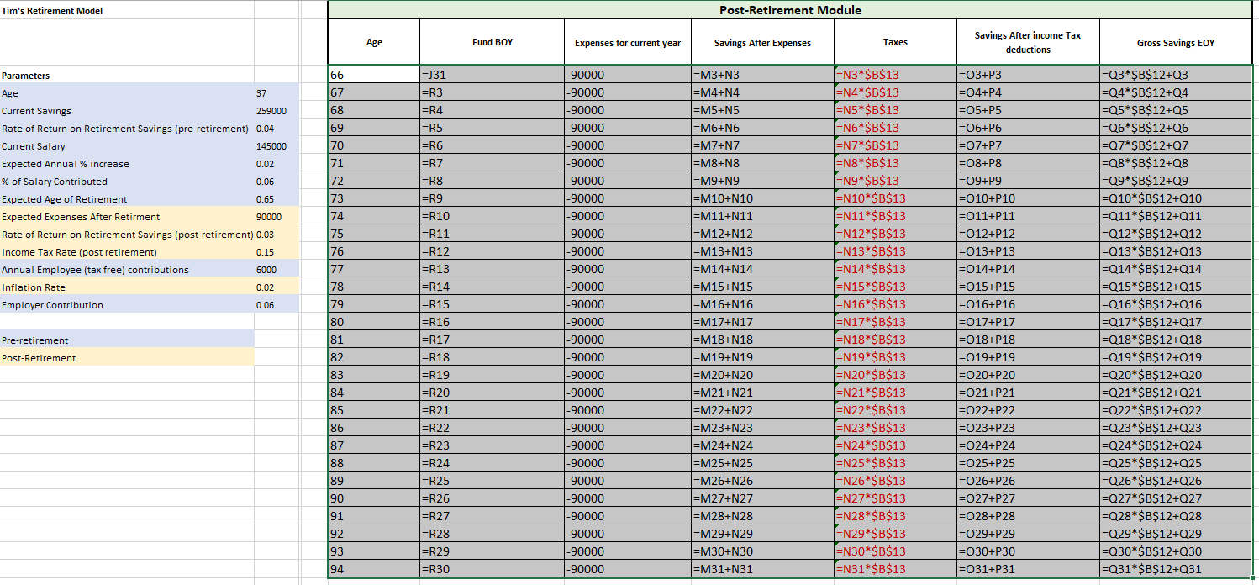Click the age 80 cell

pyautogui.click(x=374, y=322)
